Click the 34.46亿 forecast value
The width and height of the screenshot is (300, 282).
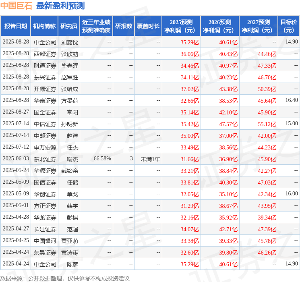tap(190, 66)
